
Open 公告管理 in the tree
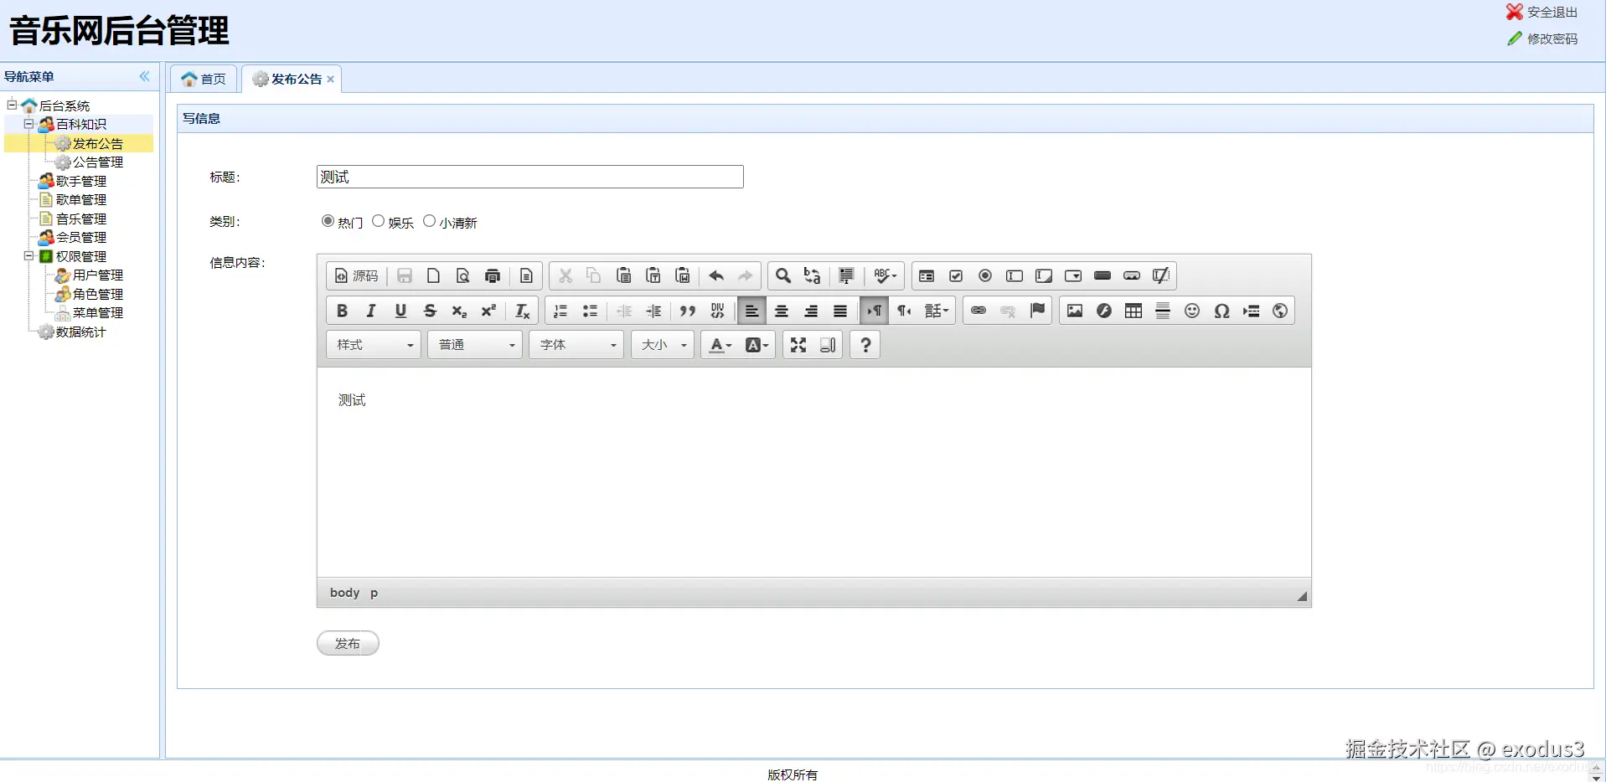[98, 162]
